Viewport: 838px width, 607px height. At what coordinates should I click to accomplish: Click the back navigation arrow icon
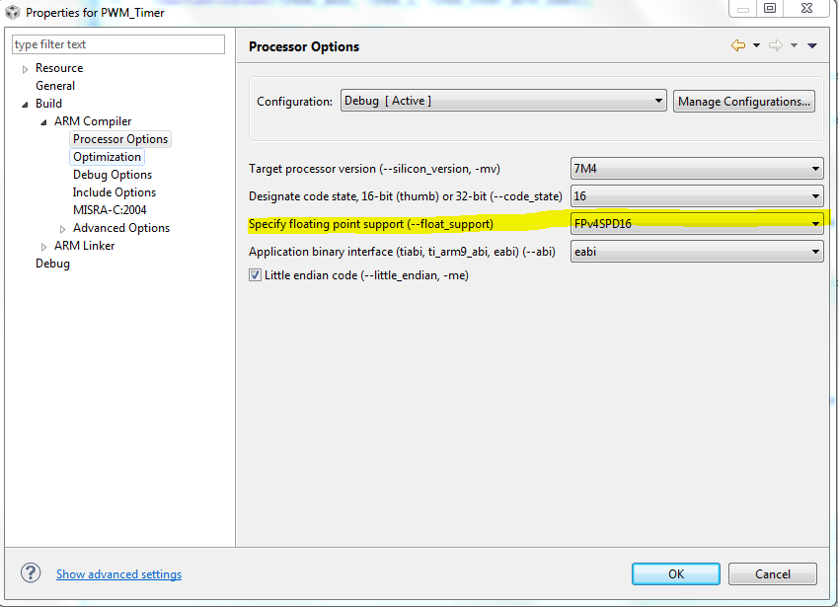pyautogui.click(x=737, y=45)
